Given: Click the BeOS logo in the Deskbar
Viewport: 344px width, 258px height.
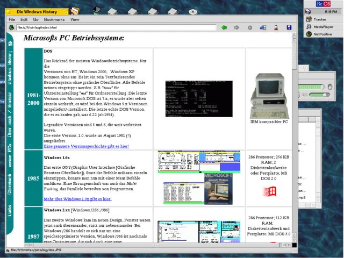Looking at the screenshot, I should [324, 4].
